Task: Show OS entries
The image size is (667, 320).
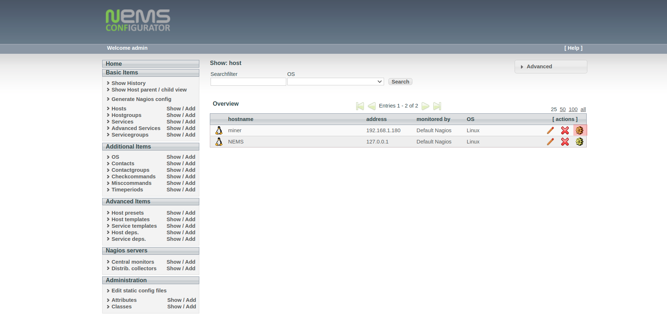Action: pyautogui.click(x=173, y=157)
